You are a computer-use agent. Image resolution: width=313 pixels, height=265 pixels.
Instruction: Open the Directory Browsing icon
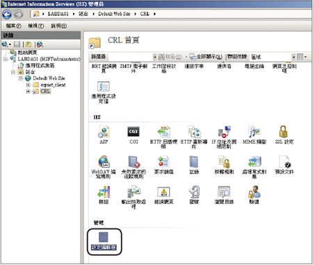[x=224, y=191]
